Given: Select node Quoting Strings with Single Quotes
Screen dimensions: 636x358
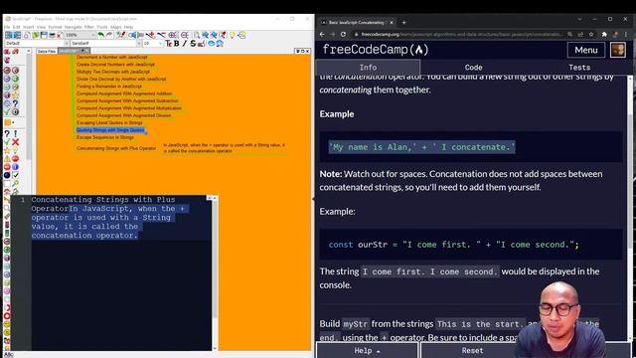Looking at the screenshot, I should [110, 130].
